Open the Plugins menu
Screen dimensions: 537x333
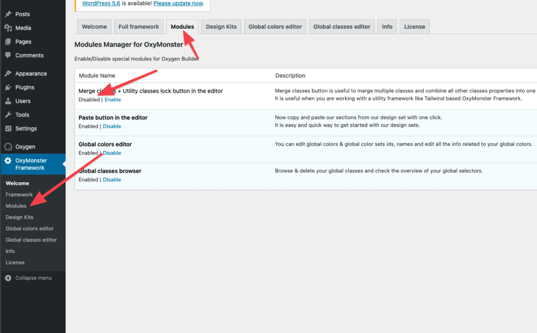[x=25, y=87]
